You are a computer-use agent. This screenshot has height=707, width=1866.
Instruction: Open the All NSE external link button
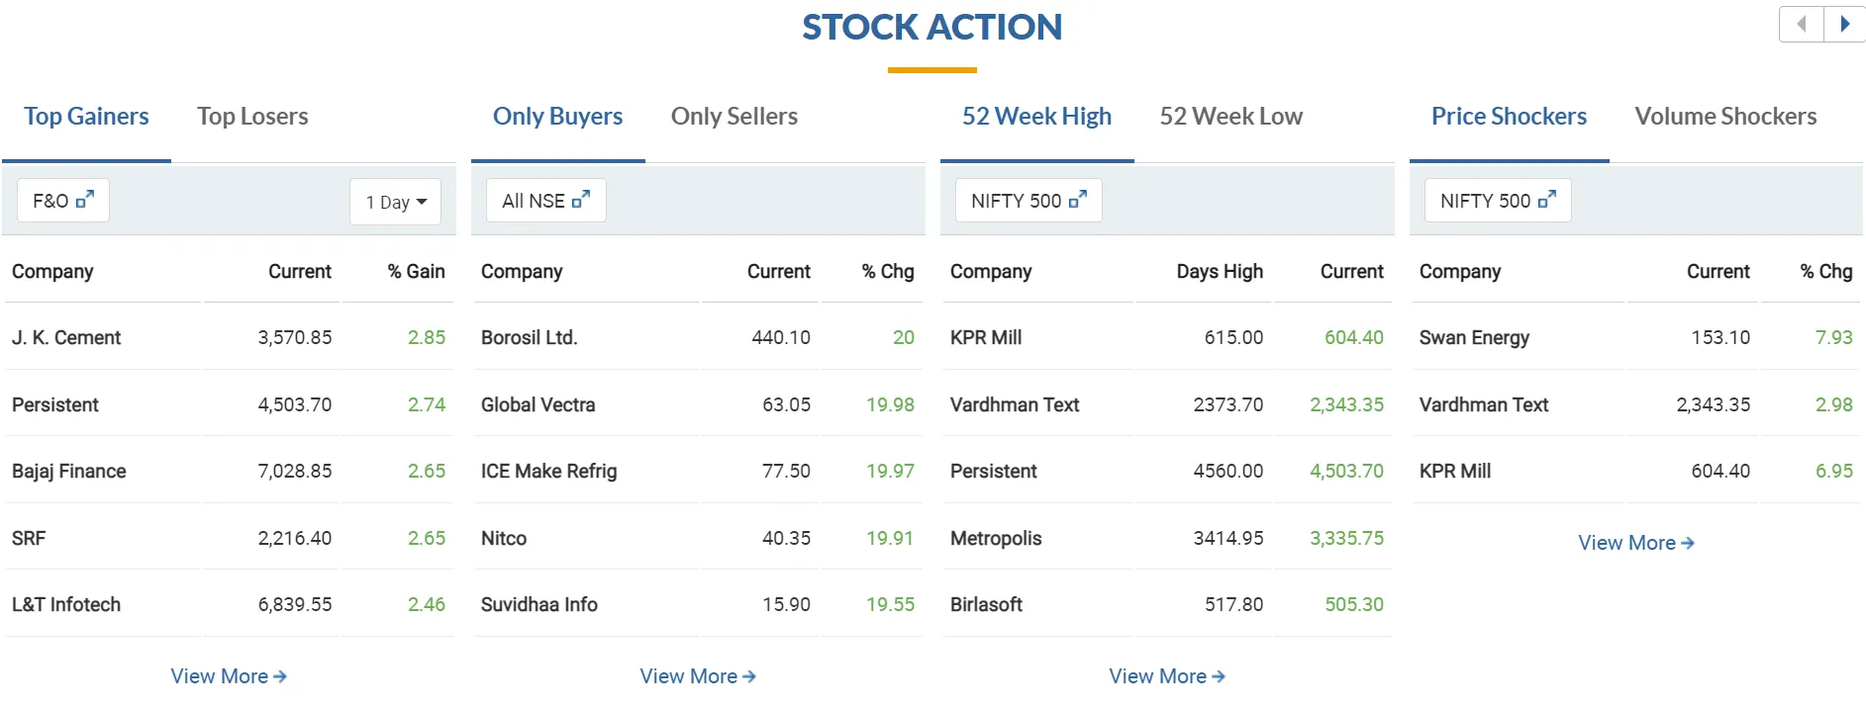click(x=545, y=201)
